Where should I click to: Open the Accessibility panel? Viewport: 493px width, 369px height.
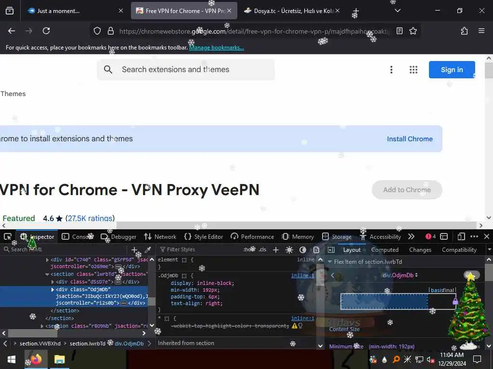click(x=380, y=236)
